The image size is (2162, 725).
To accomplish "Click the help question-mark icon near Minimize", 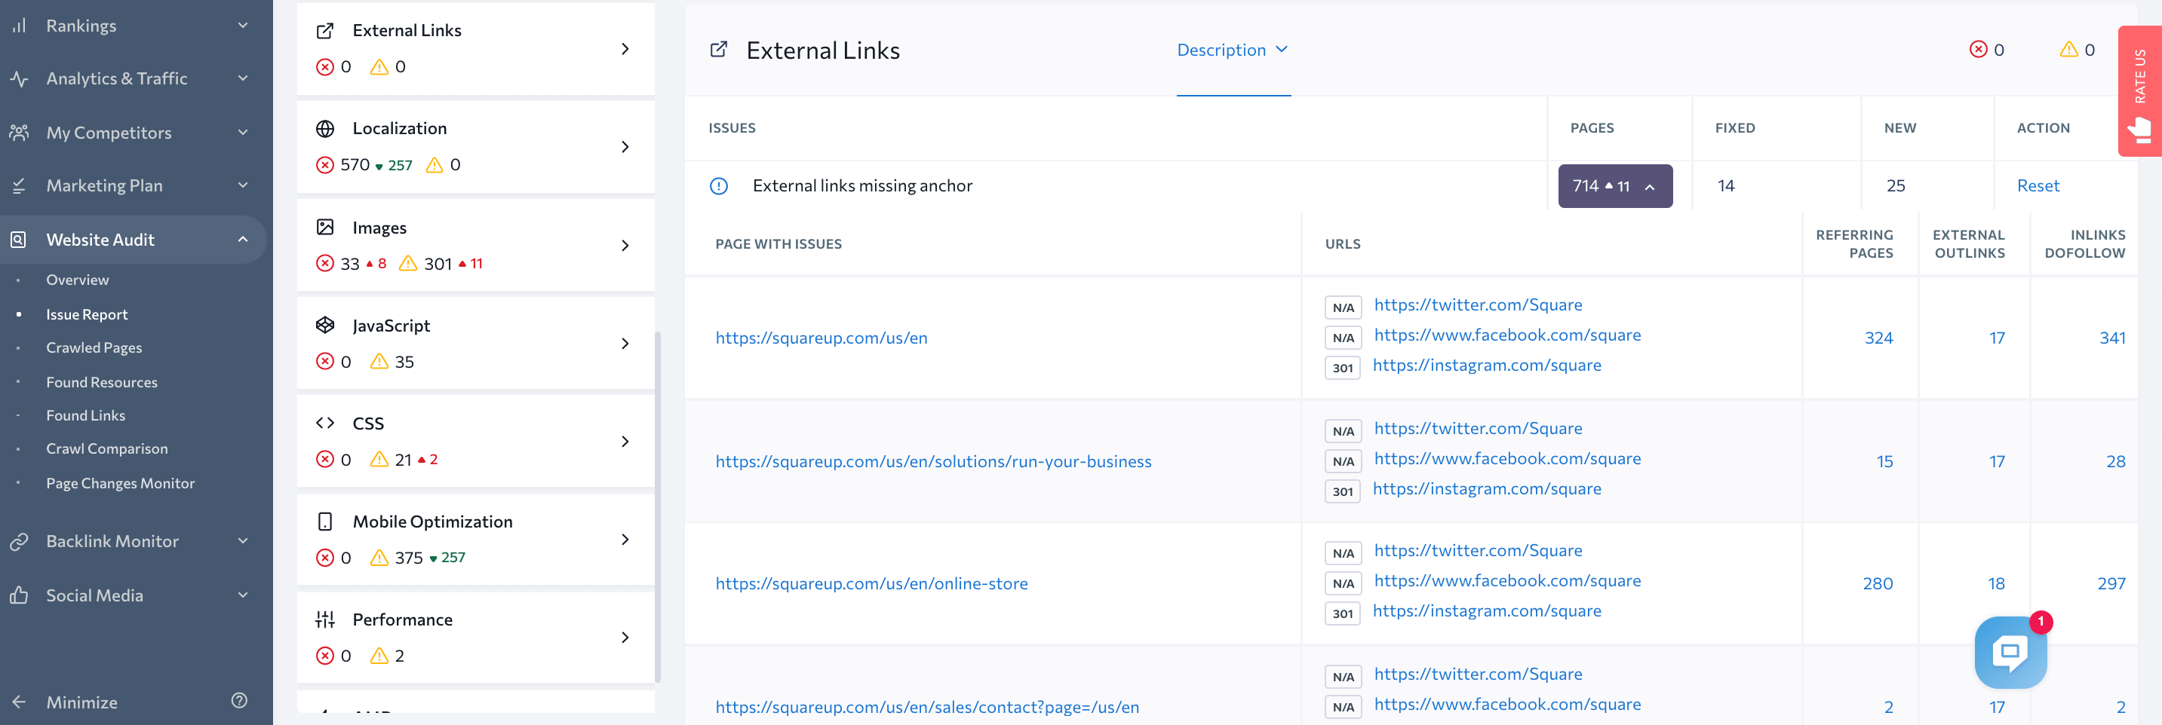I will coord(239,701).
